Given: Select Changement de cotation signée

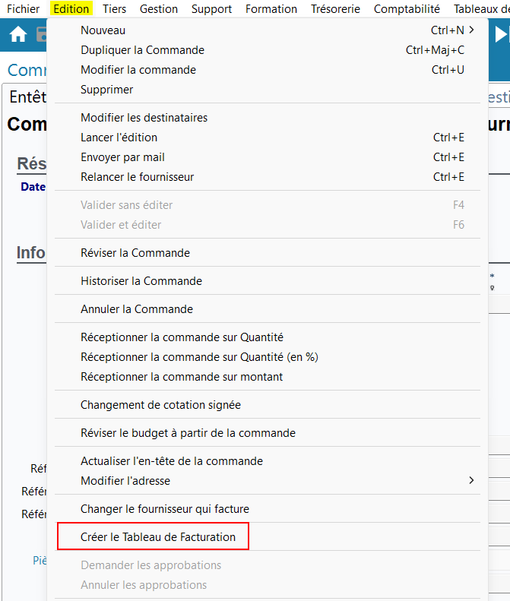Looking at the screenshot, I should click(160, 405).
